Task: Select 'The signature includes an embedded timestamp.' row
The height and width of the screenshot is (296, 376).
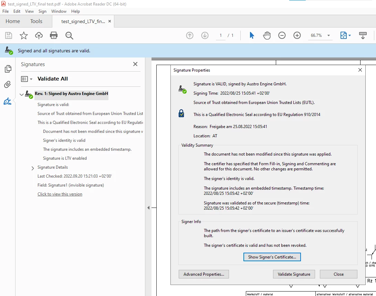Action: click(87, 149)
